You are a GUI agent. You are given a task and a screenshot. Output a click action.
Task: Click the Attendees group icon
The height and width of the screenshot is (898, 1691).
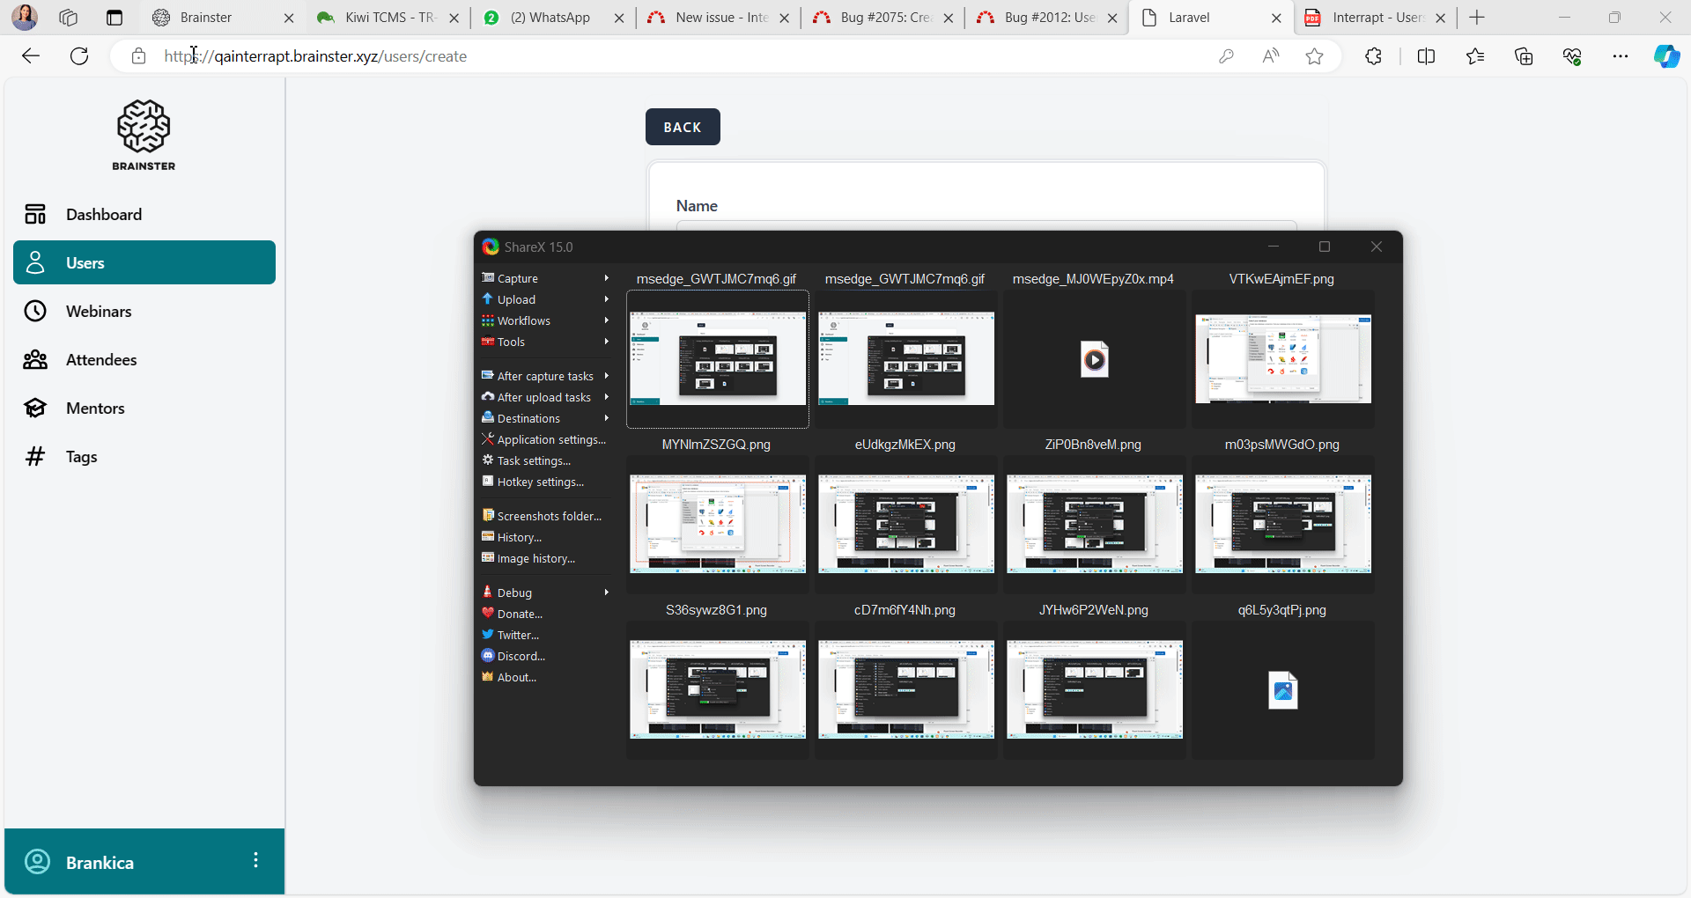35,360
